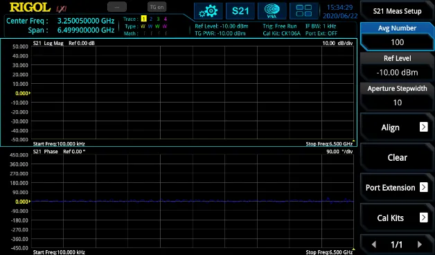The height and width of the screenshot is (255, 435).
Task: Go to next menu page arrow
Action: 420,245
